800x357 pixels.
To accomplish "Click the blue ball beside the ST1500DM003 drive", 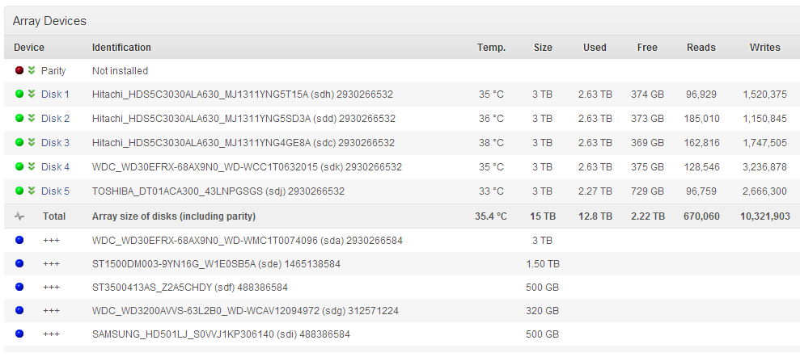I will (19, 263).
